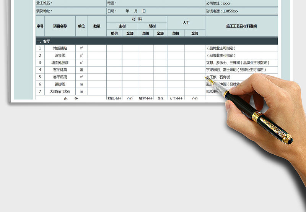
Task: Click the 序号 column header
Action: 40,26
